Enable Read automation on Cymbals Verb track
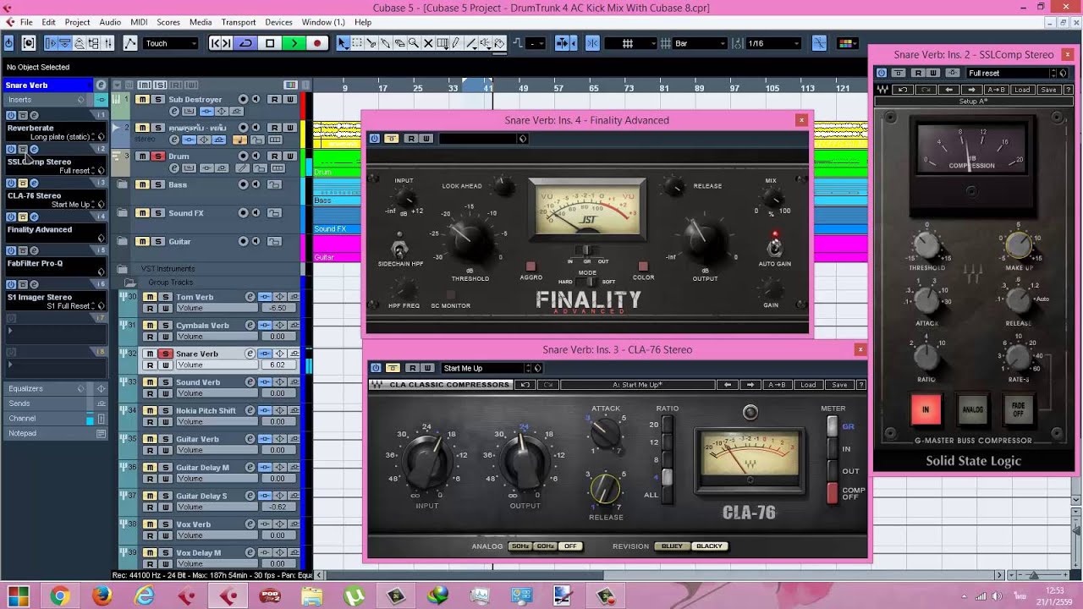The height and width of the screenshot is (609, 1083). (150, 337)
